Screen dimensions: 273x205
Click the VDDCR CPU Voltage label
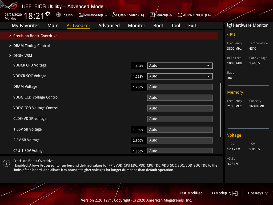[30, 65]
